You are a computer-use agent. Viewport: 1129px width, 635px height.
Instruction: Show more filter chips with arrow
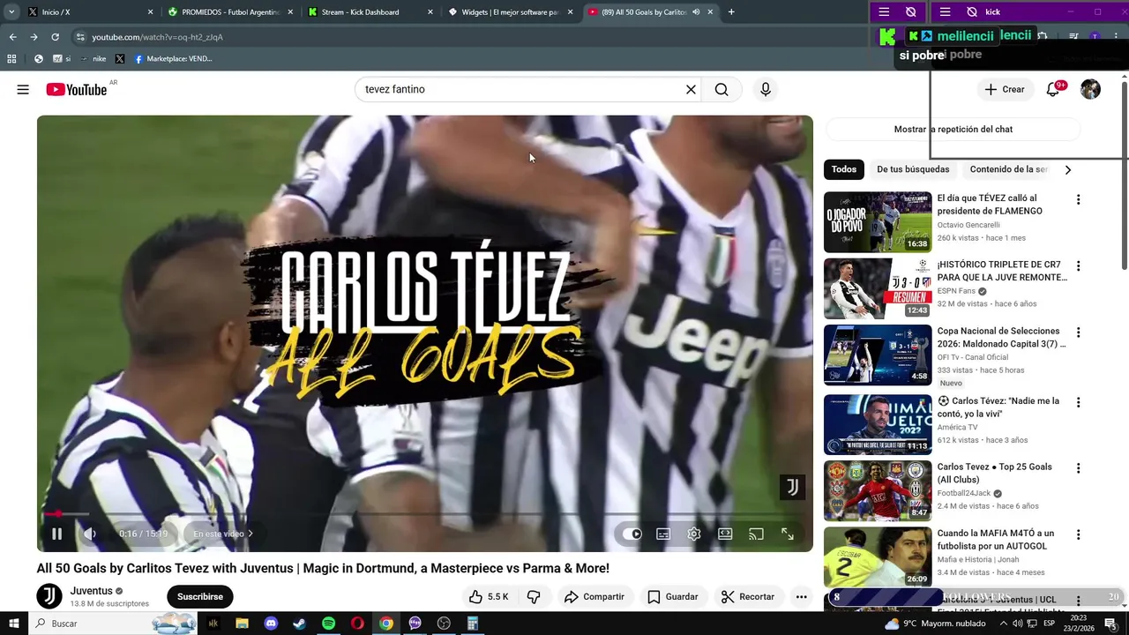1067,169
